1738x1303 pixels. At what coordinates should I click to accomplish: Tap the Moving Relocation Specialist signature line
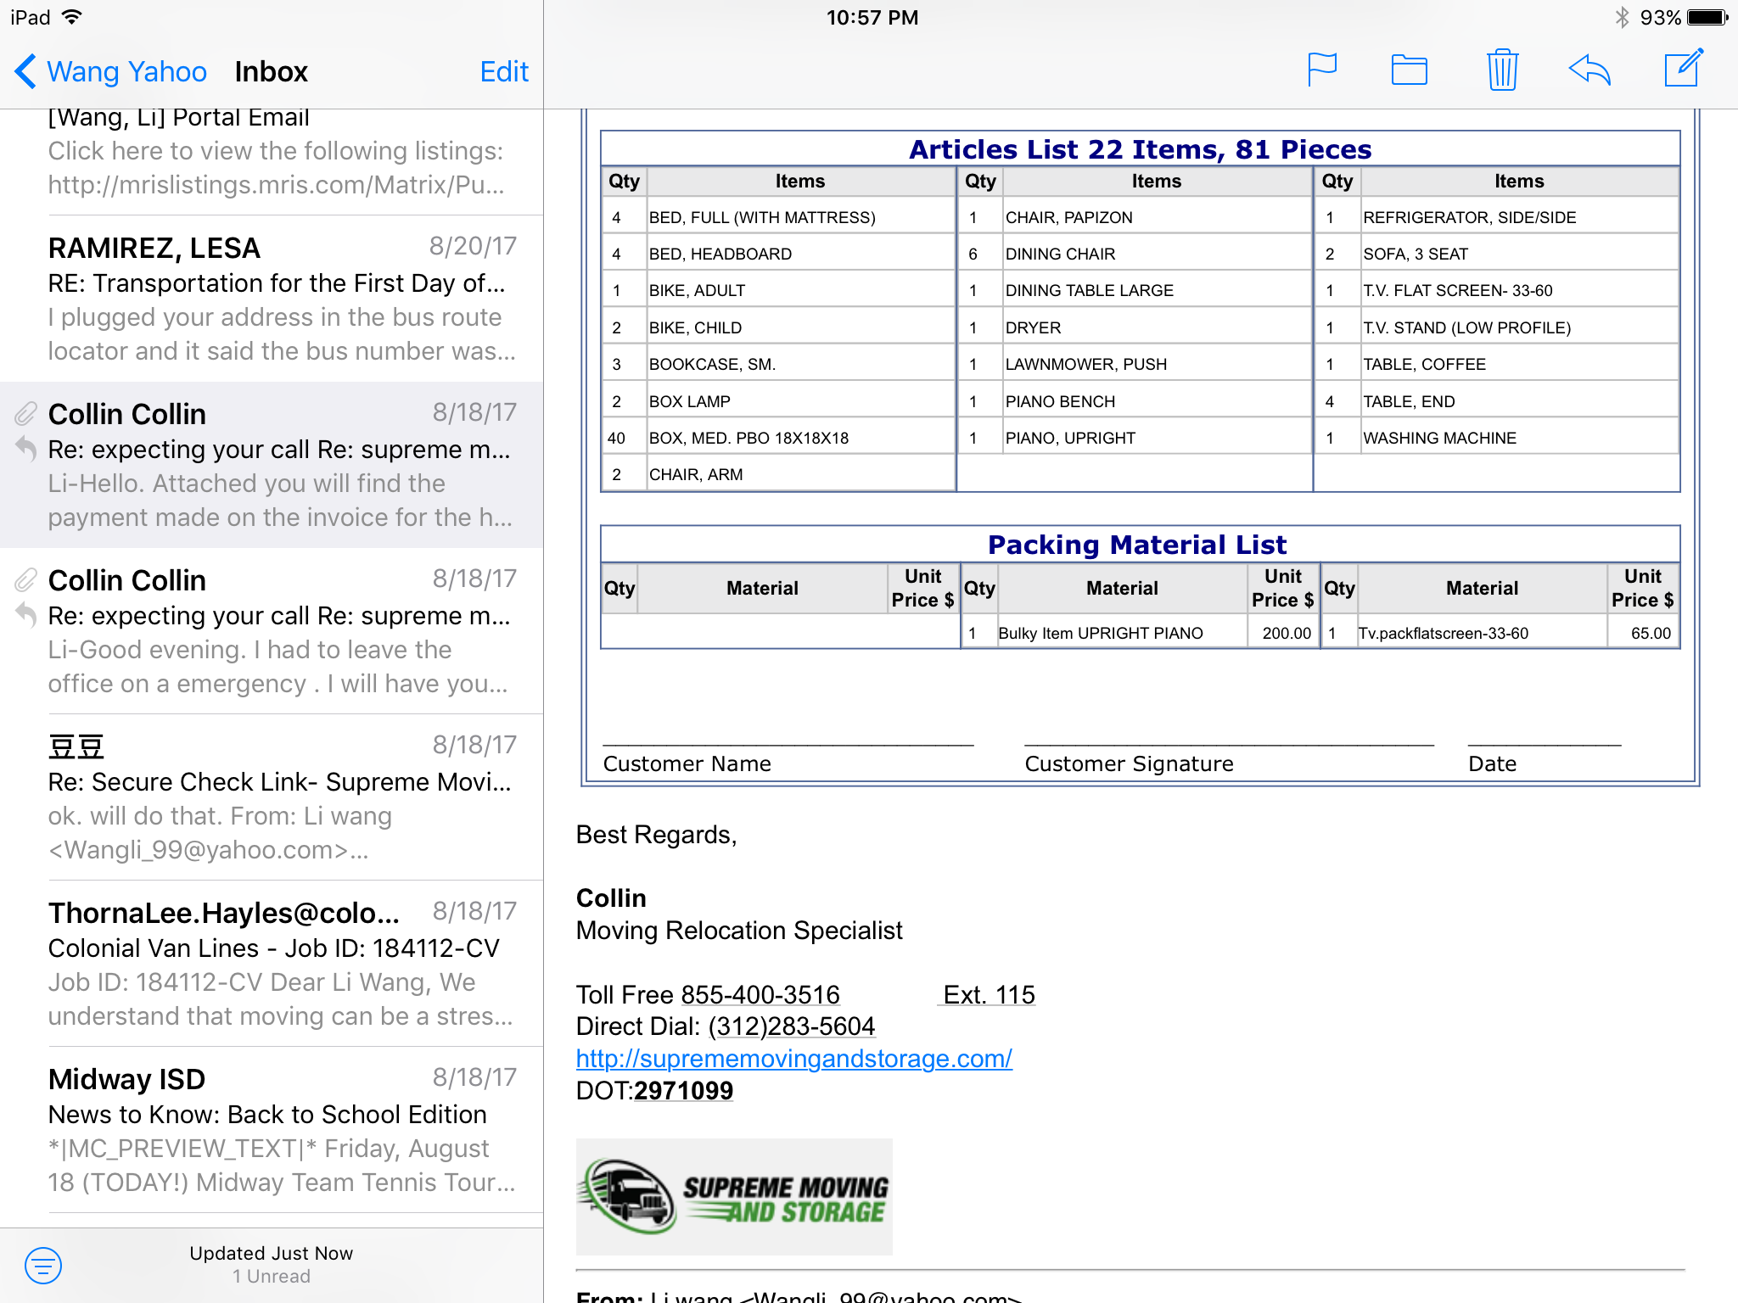click(x=739, y=931)
